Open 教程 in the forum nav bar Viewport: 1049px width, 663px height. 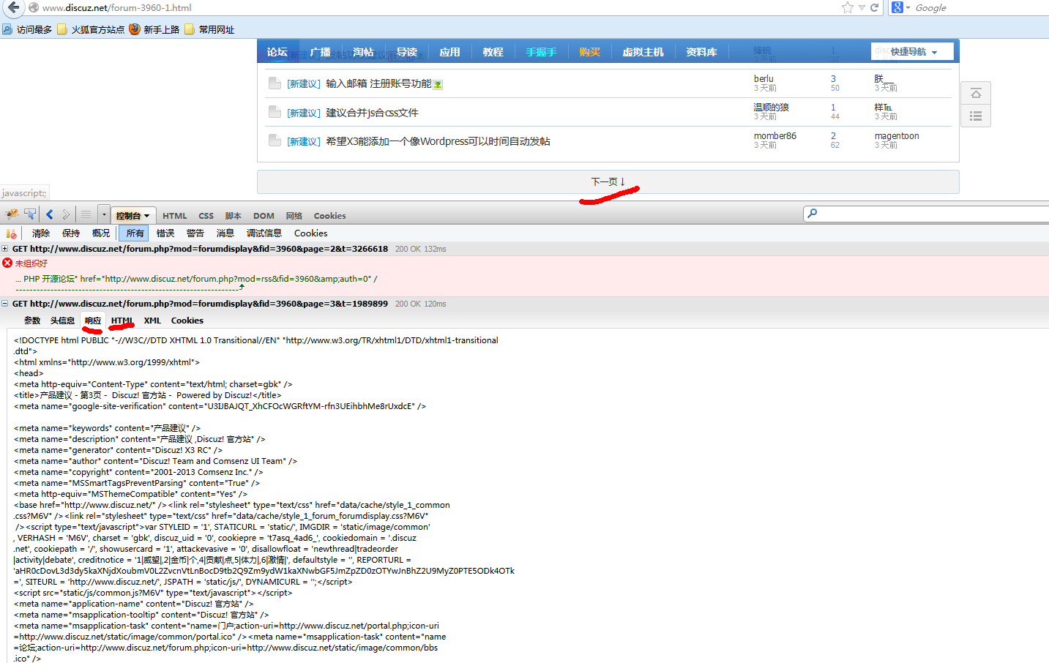[x=493, y=52]
